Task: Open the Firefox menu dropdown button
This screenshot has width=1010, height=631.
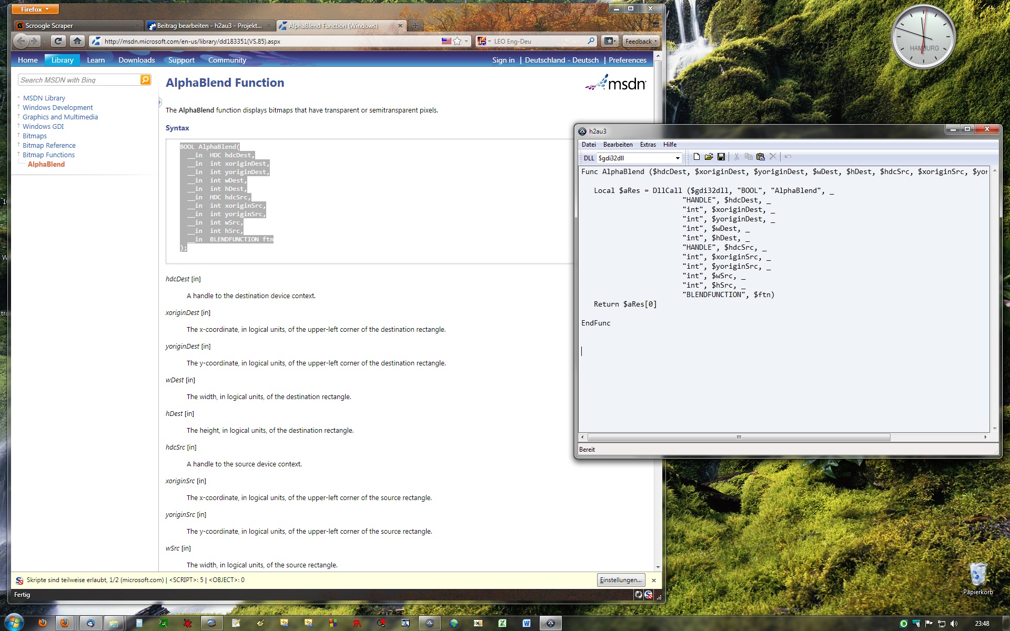Action: (x=35, y=9)
